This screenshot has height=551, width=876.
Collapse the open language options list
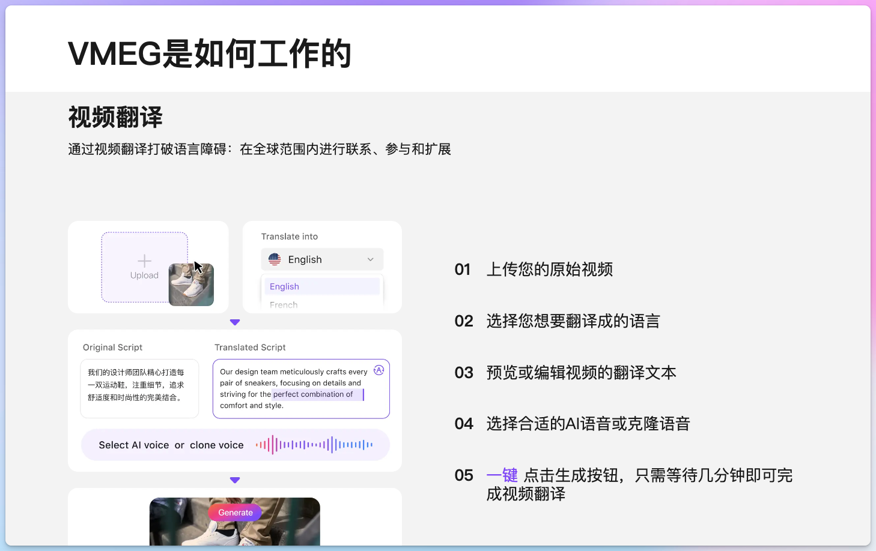pos(371,259)
